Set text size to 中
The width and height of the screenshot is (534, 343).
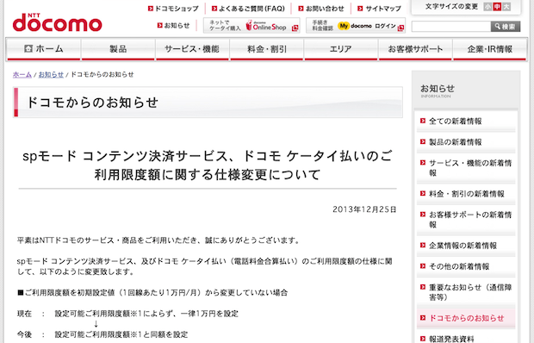pos(497,7)
